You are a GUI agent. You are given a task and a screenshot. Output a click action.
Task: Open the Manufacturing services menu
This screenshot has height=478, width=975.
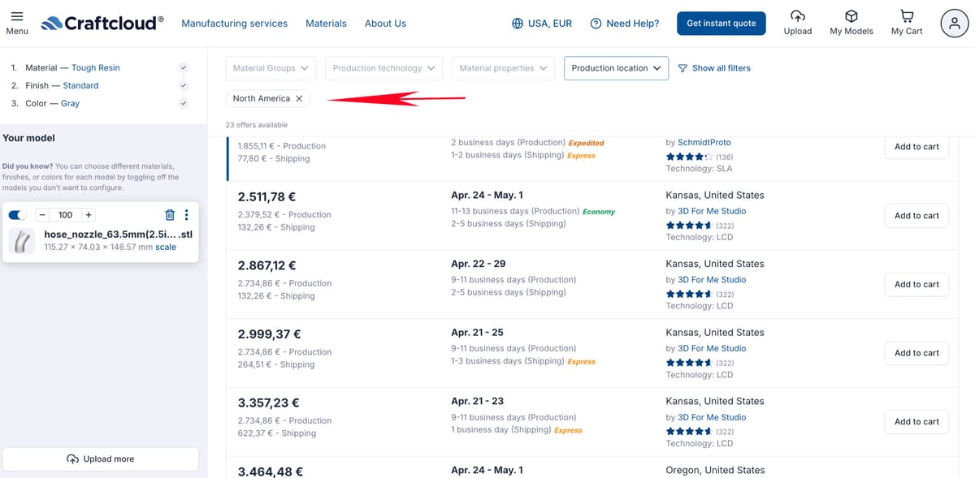[x=234, y=24]
